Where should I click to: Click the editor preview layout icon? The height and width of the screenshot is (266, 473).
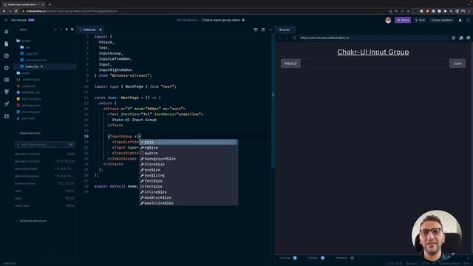point(263,30)
